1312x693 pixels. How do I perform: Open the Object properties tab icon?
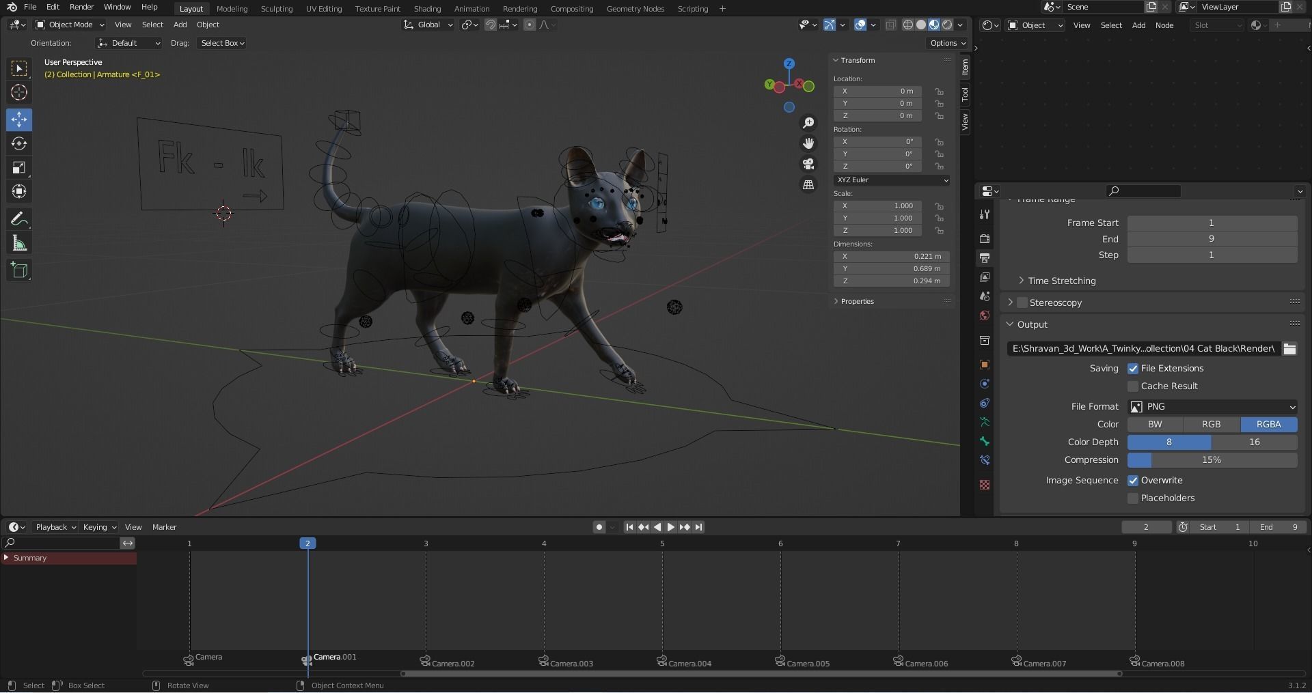pos(985,365)
